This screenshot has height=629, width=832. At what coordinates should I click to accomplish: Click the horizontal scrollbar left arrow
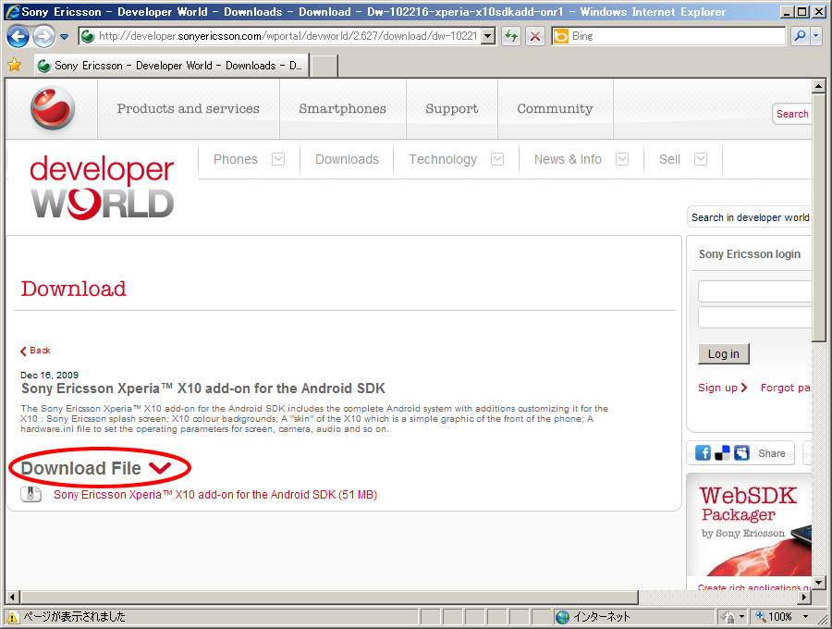(x=13, y=597)
